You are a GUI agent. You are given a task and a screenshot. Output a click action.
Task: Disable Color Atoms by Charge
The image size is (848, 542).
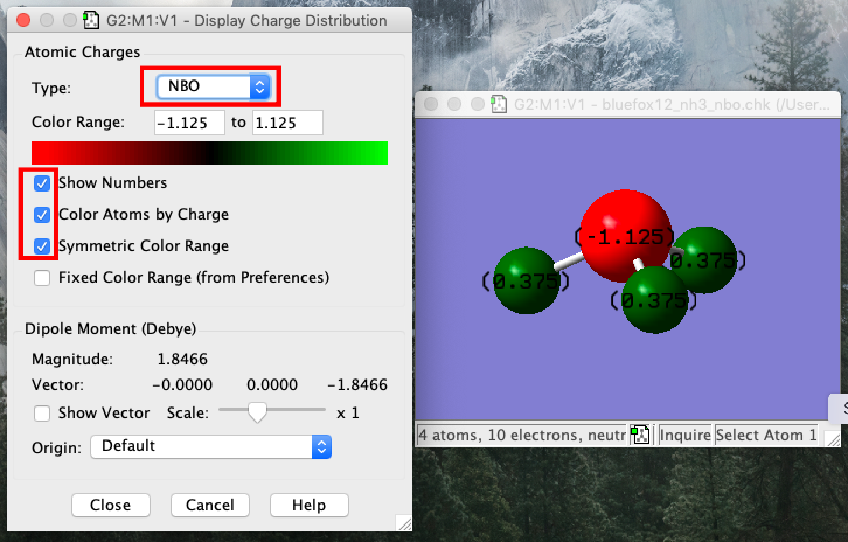tap(42, 215)
